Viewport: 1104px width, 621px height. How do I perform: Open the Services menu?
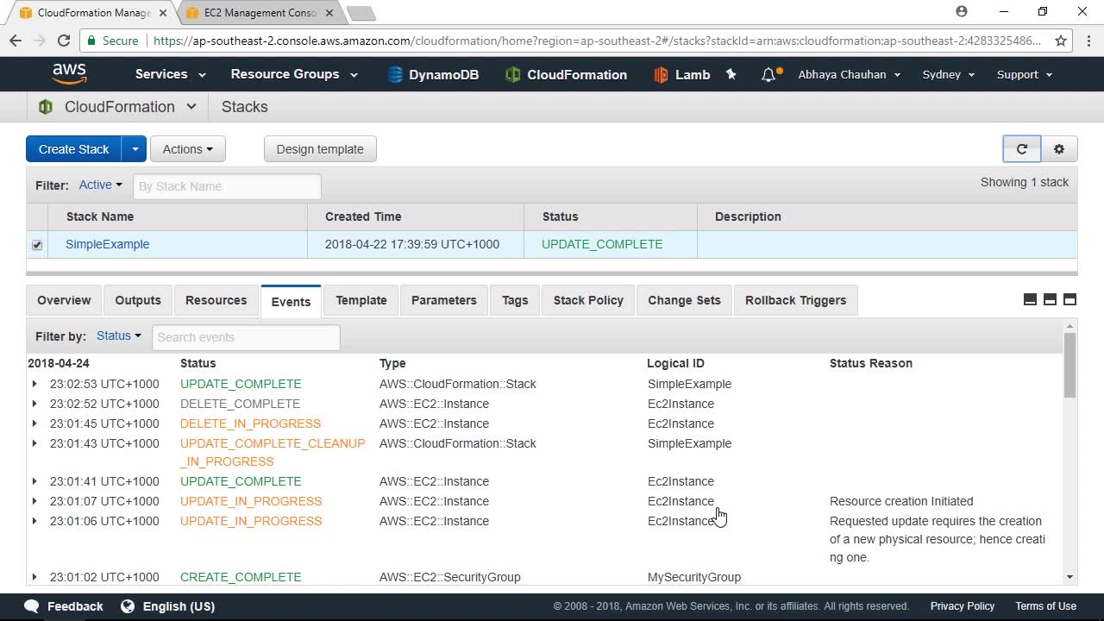click(170, 74)
